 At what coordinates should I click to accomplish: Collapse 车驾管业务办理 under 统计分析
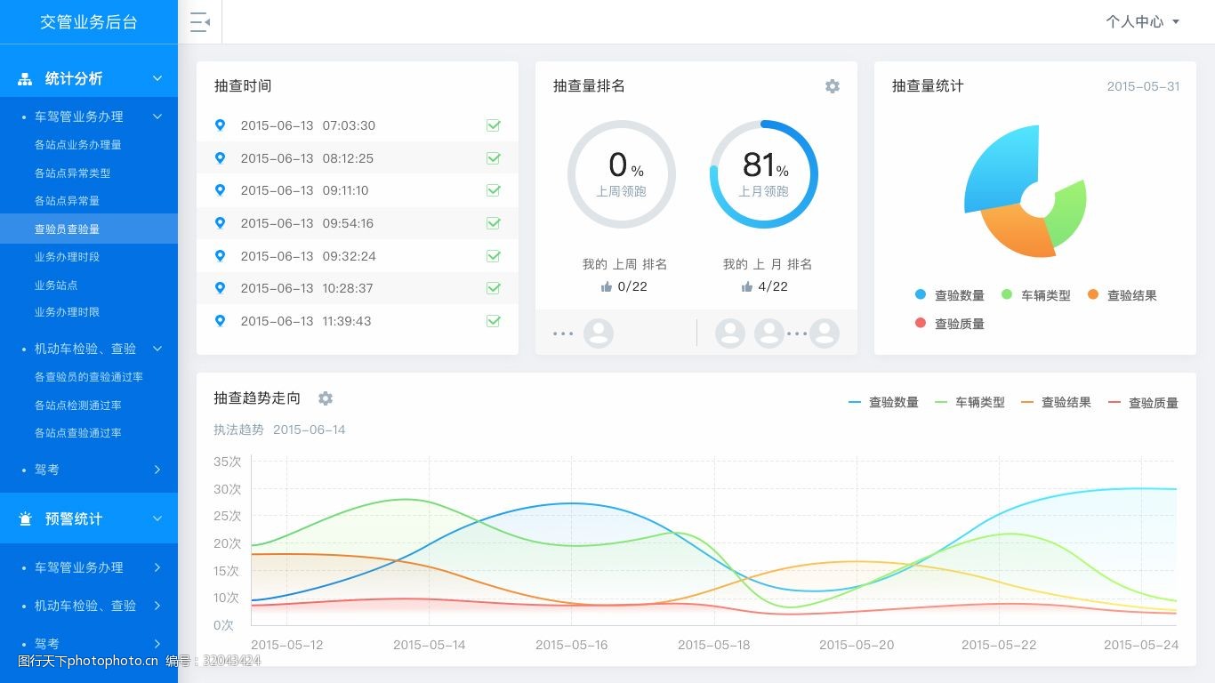(157, 117)
